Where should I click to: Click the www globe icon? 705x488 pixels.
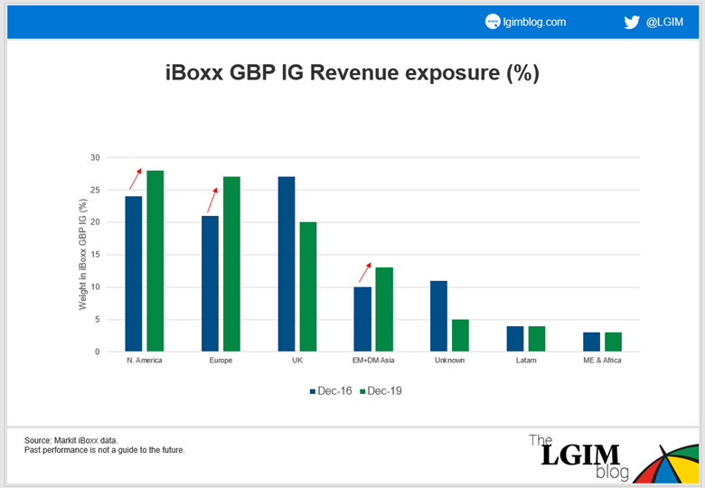pos(493,21)
